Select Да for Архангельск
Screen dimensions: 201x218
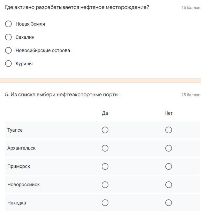tap(105, 148)
